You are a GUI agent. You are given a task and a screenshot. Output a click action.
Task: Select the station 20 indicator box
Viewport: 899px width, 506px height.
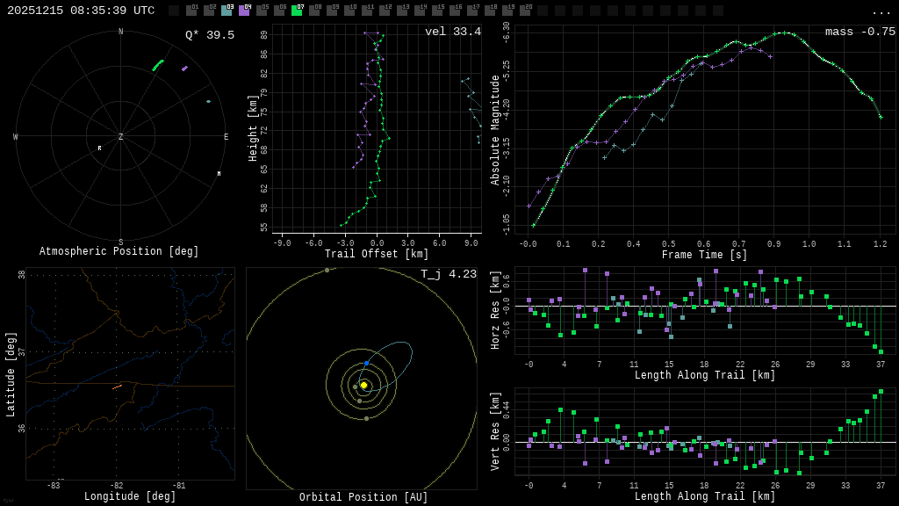tap(525, 11)
